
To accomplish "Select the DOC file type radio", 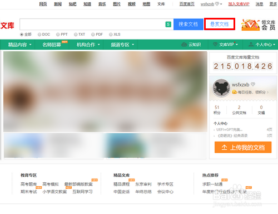I will tap(39, 35).
